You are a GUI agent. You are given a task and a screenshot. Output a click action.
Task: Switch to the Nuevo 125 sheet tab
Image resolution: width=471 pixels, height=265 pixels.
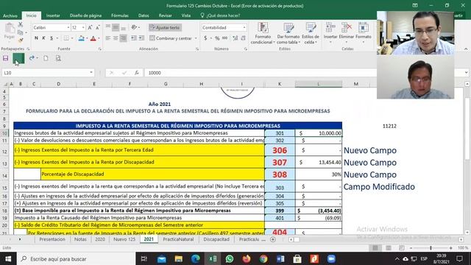point(124,239)
